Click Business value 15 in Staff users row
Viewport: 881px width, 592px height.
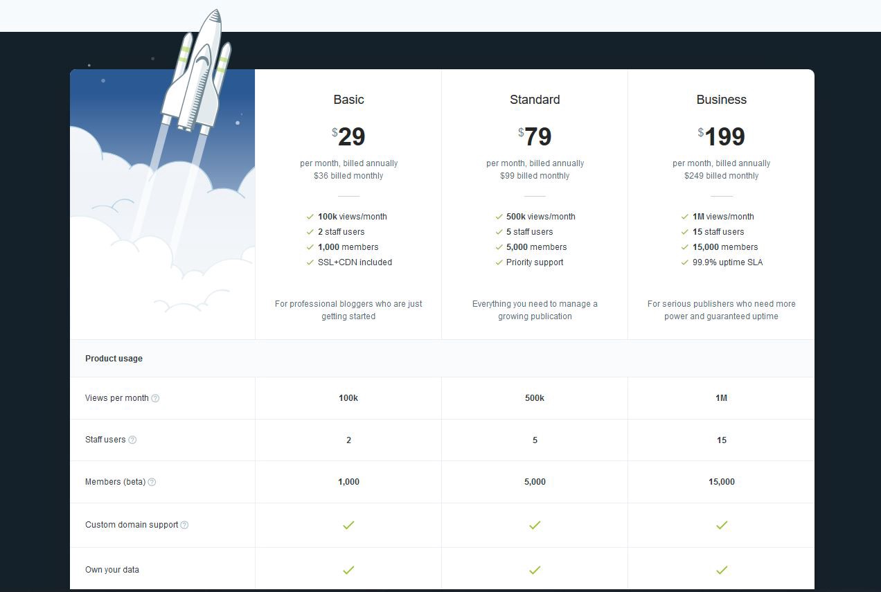pos(722,440)
